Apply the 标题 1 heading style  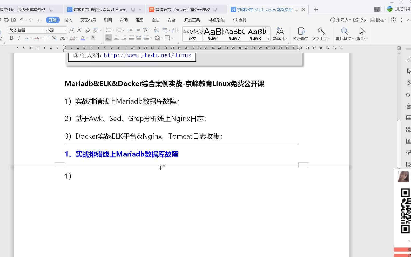pos(213,34)
